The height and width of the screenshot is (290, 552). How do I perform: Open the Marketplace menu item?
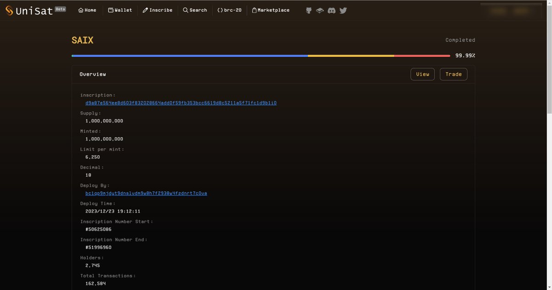(x=271, y=10)
